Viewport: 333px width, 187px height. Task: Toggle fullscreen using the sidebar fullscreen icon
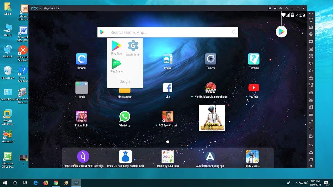click(311, 56)
